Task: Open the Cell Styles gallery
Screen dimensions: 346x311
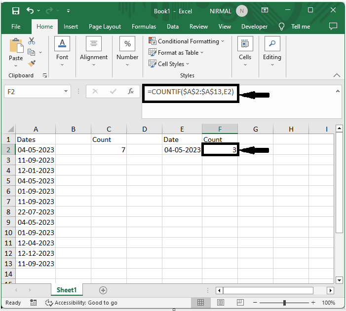Action: click(169, 64)
